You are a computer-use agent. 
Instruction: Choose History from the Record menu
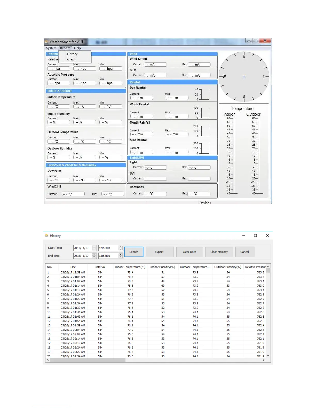tap(72, 54)
